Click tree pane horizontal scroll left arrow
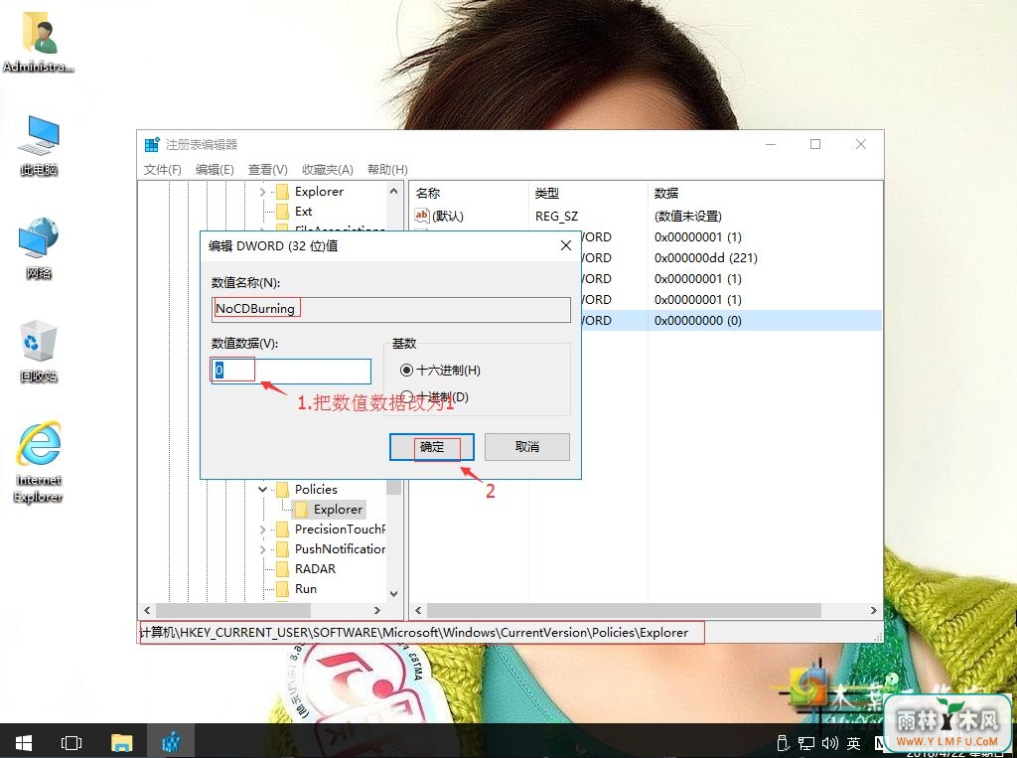 tap(147, 611)
